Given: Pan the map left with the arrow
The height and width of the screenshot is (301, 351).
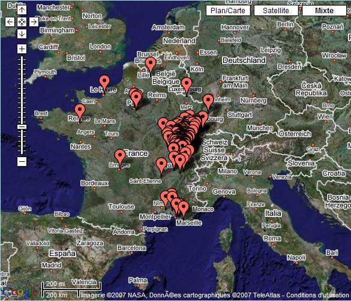Looking at the screenshot, I should click(10, 22).
